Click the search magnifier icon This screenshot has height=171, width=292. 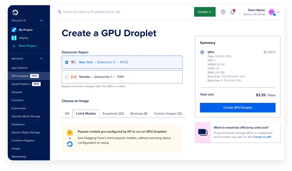[x=60, y=12]
